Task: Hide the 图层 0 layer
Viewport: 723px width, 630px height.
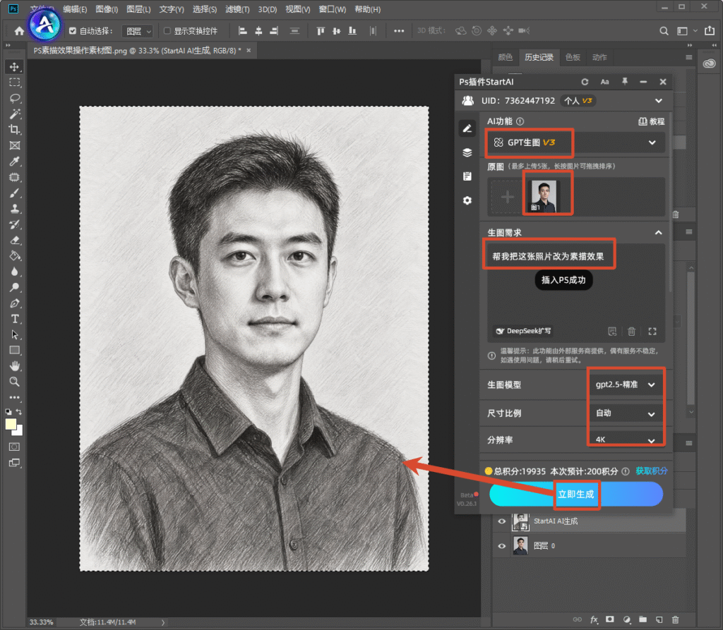Action: [502, 546]
